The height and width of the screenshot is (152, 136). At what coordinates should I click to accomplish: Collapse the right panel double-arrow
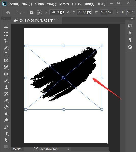point(132,18)
